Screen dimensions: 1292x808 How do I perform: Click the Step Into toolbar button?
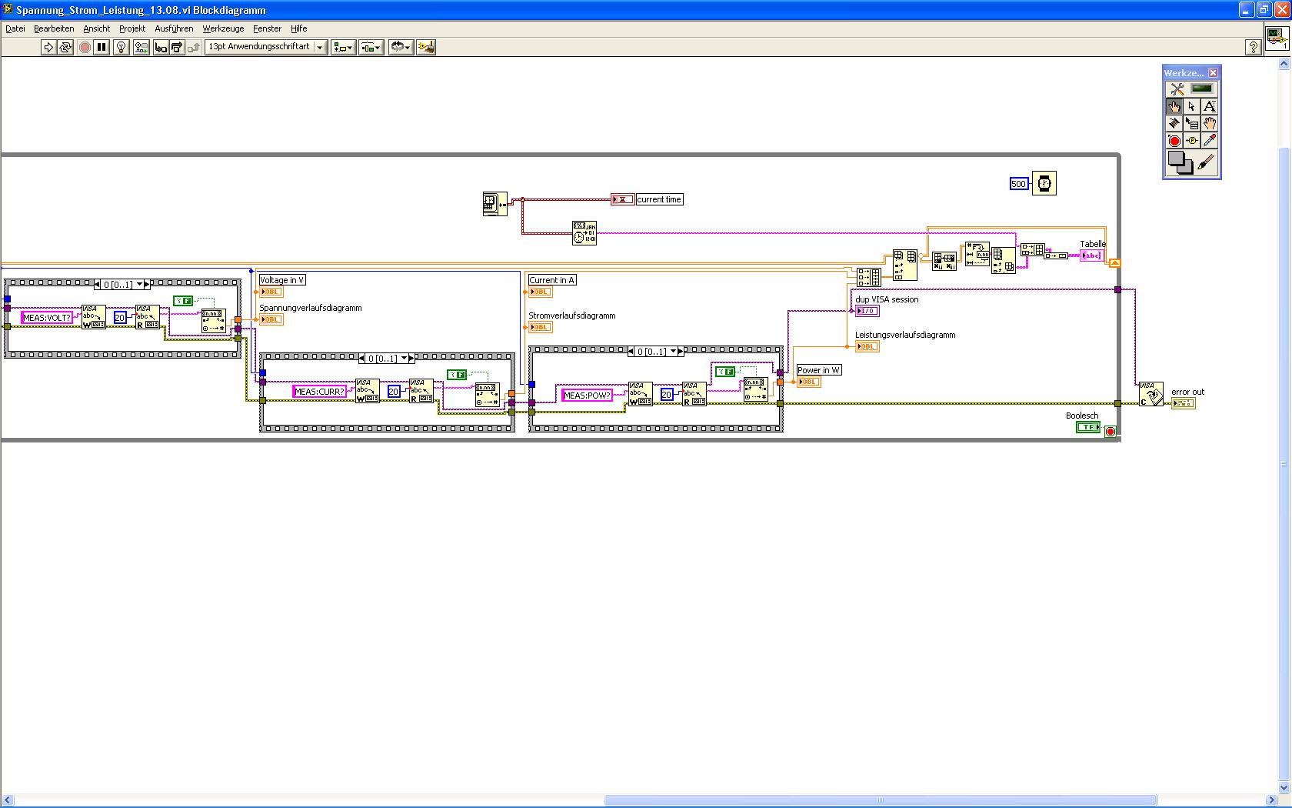[161, 47]
